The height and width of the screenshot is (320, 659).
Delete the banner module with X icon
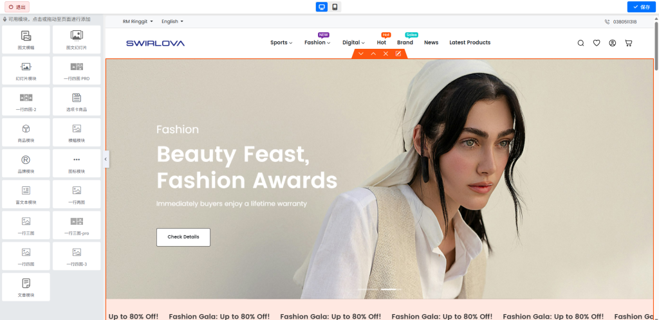[x=385, y=54]
